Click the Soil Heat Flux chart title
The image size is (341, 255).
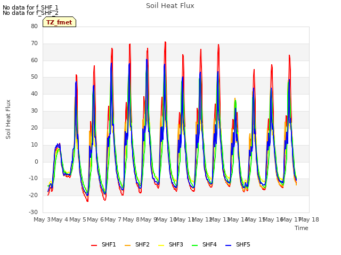(x=170, y=6)
